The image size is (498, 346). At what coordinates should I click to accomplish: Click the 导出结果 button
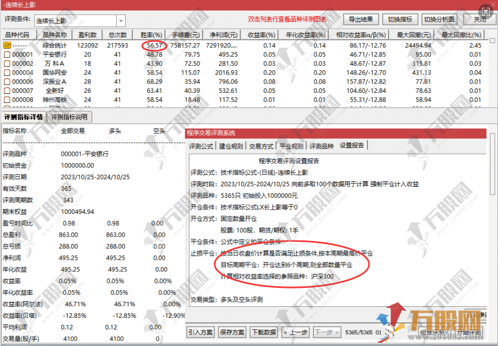pos(361,19)
